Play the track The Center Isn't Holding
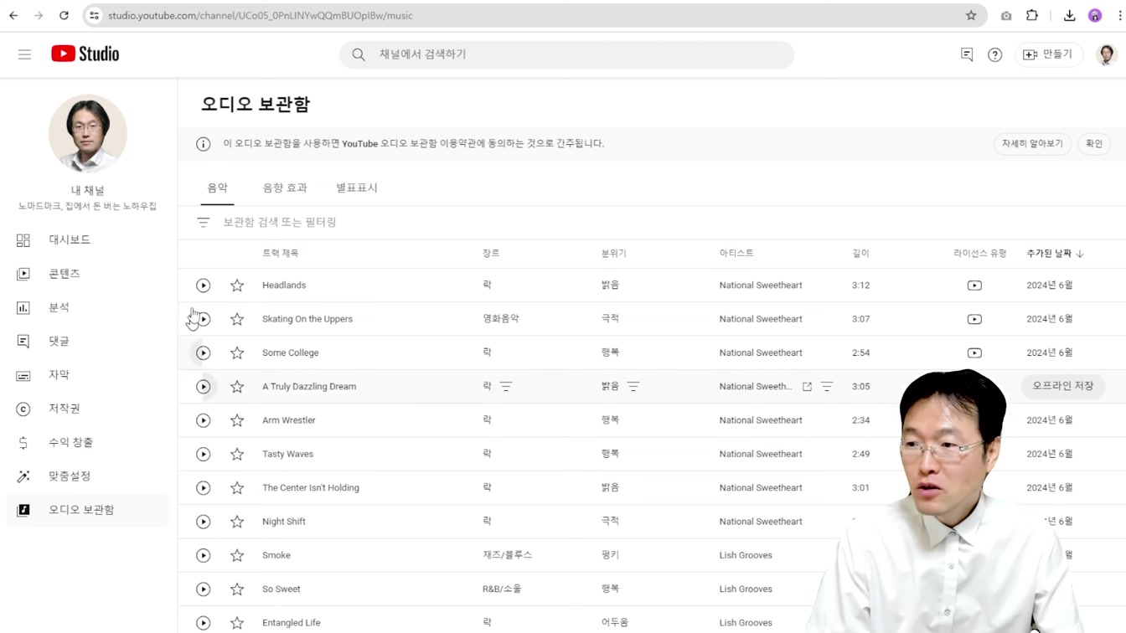Viewport: 1126px width, 633px height. tap(203, 488)
